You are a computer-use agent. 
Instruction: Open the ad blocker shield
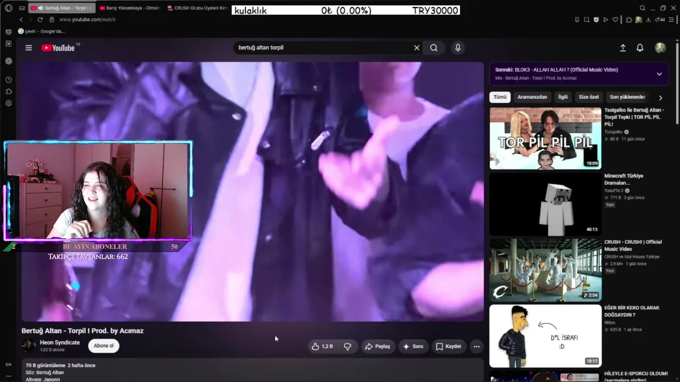point(596,20)
